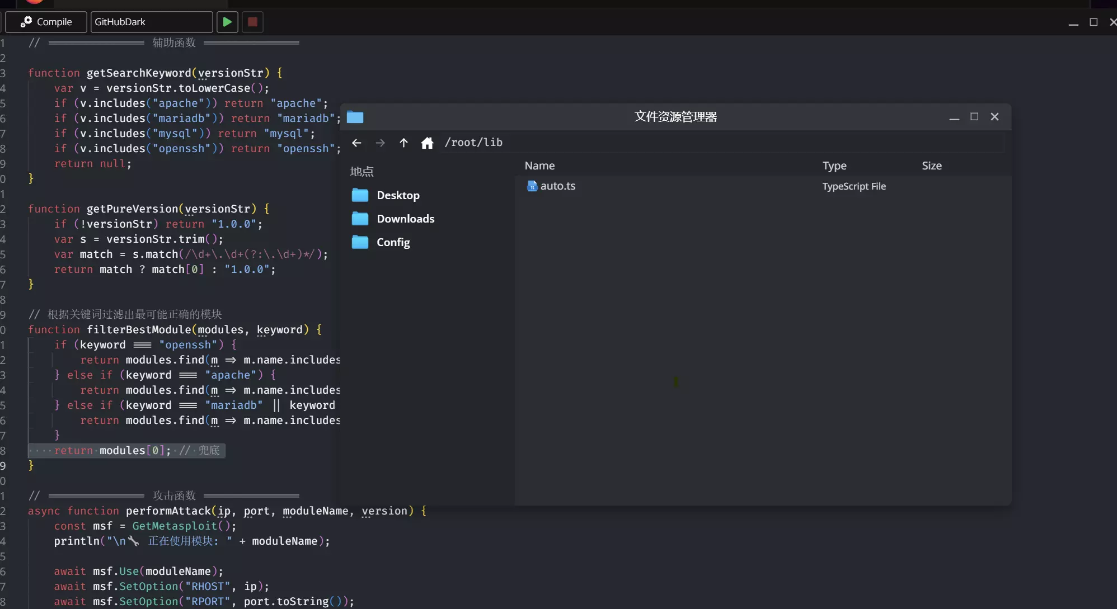
Task: Open the Config folder in sidebar
Action: [x=393, y=242]
